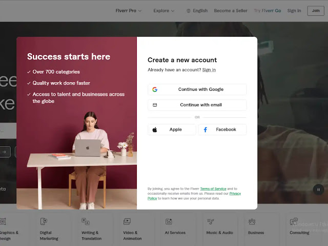Click the Join button in header

[x=316, y=11]
